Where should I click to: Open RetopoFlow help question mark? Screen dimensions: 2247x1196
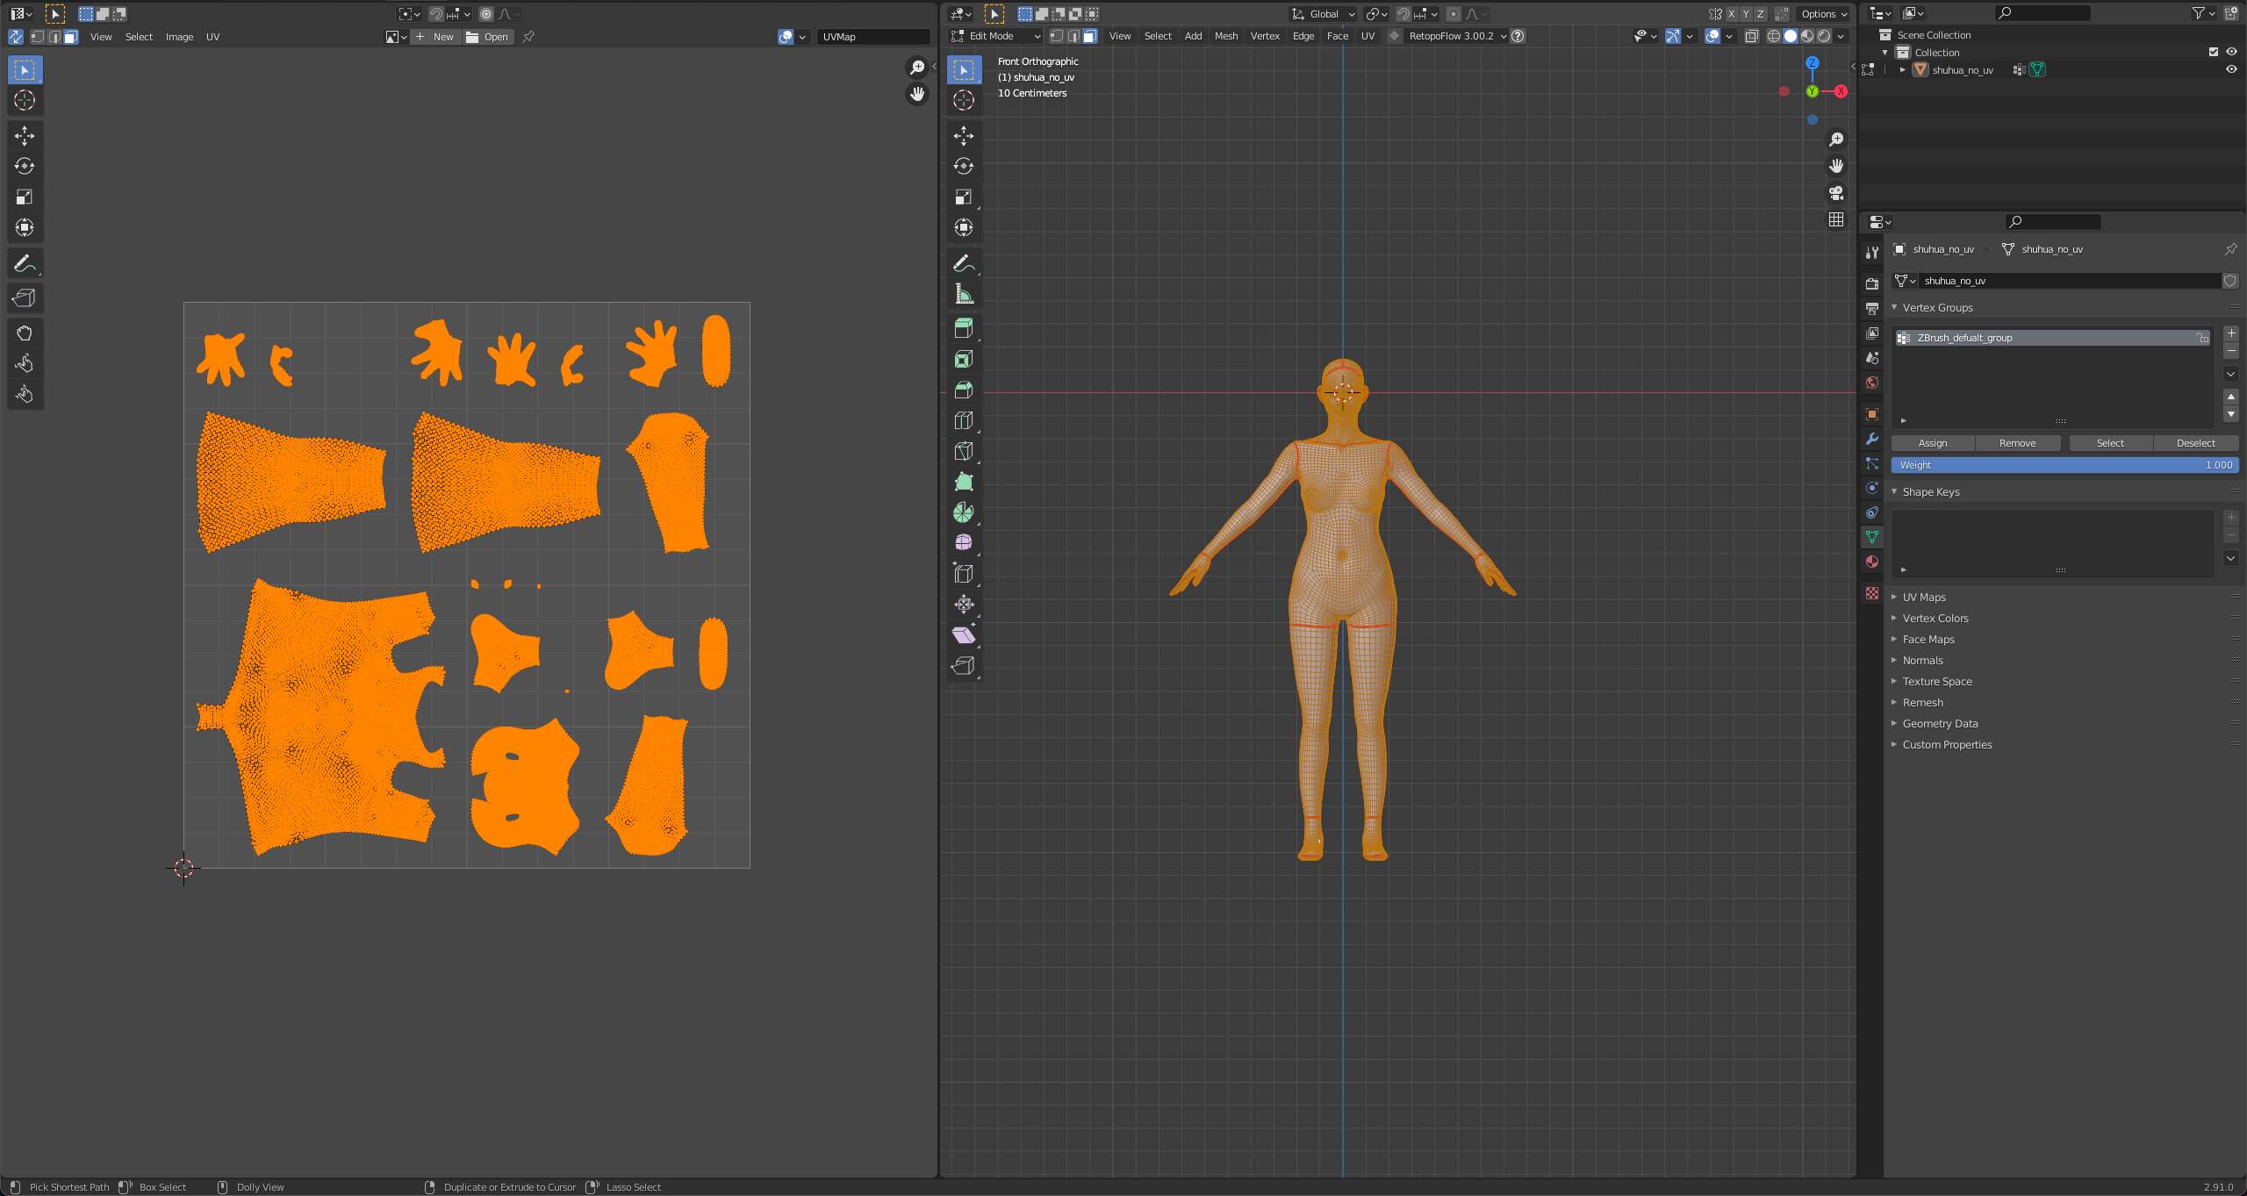coord(1518,36)
